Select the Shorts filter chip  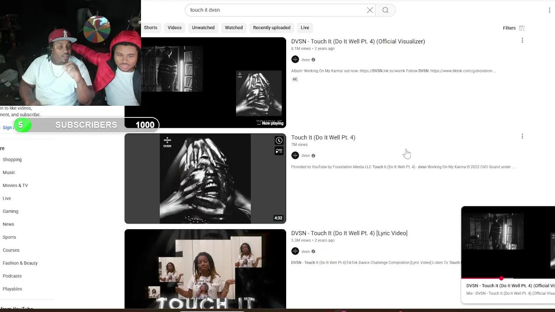coord(150,28)
